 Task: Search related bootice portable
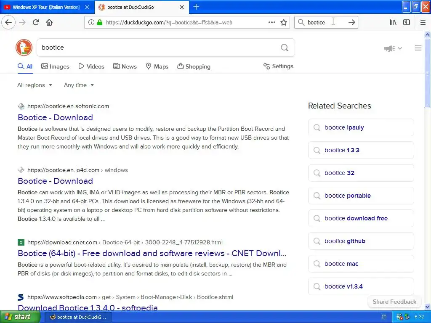pos(361,196)
